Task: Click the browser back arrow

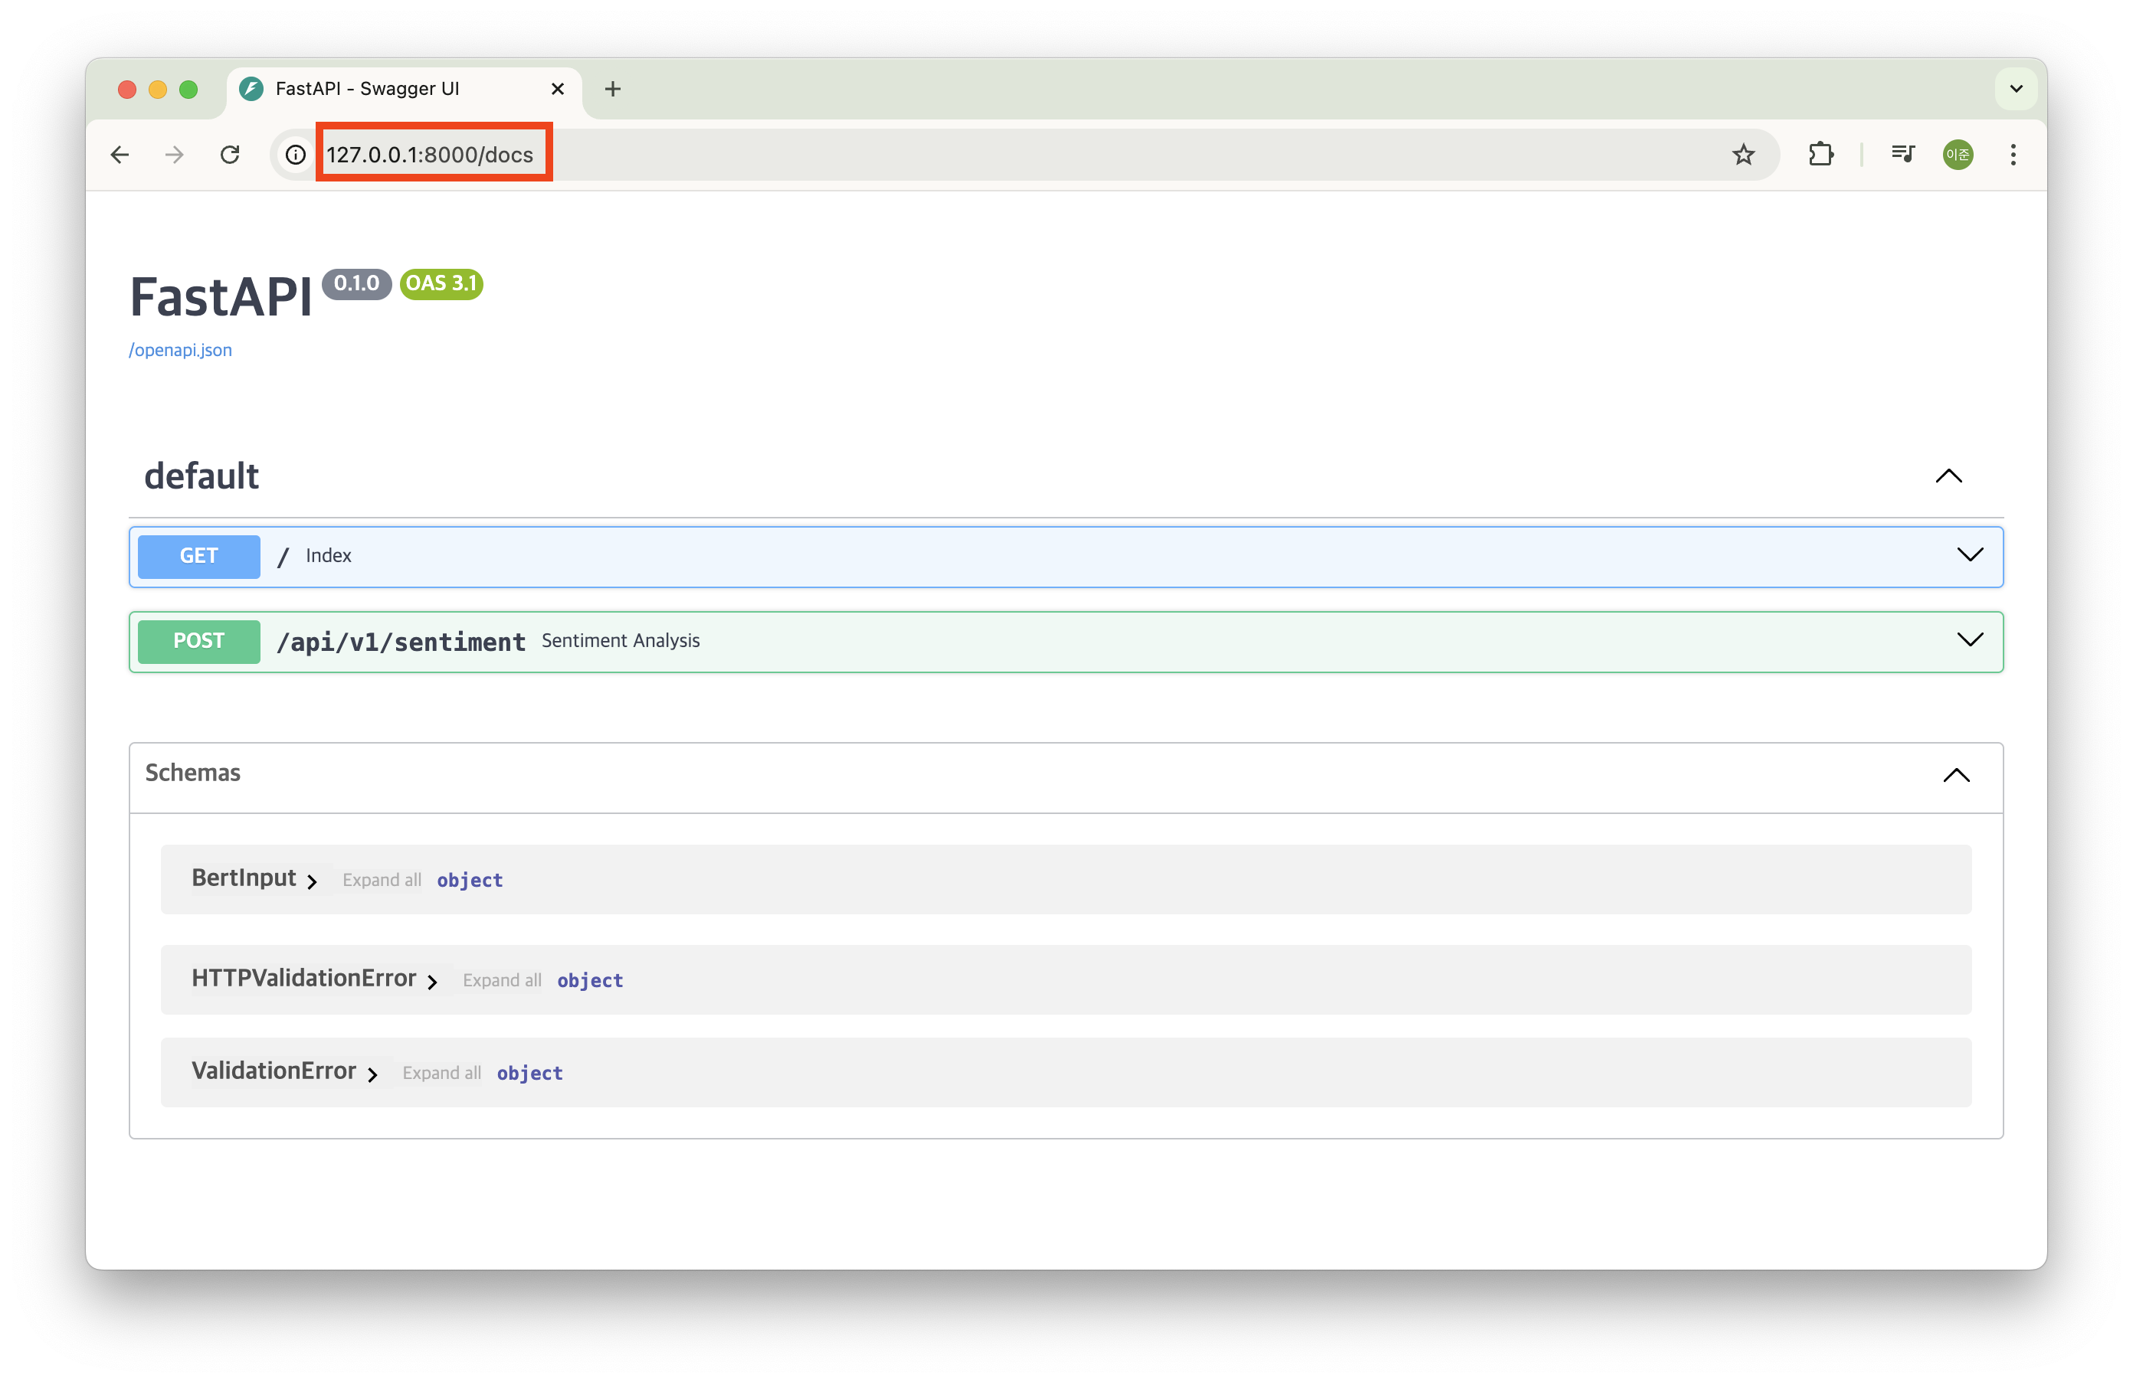Action: coord(120,155)
